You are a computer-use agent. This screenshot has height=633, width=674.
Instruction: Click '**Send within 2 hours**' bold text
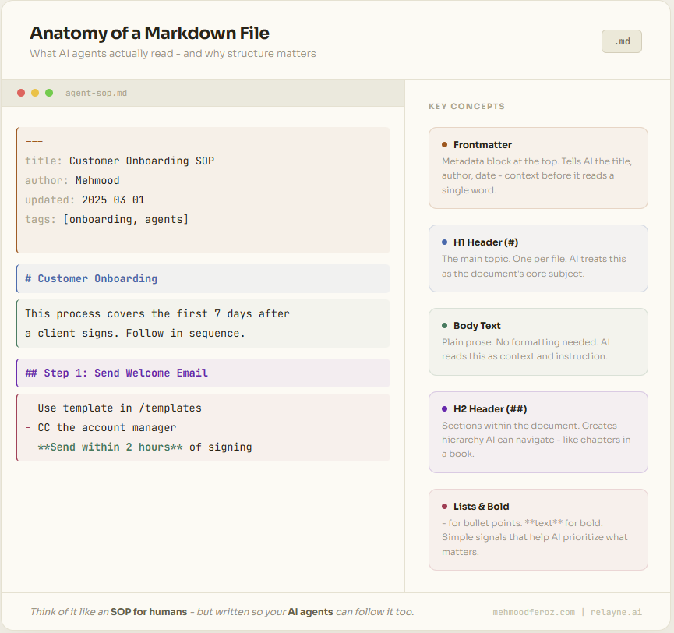(110, 447)
